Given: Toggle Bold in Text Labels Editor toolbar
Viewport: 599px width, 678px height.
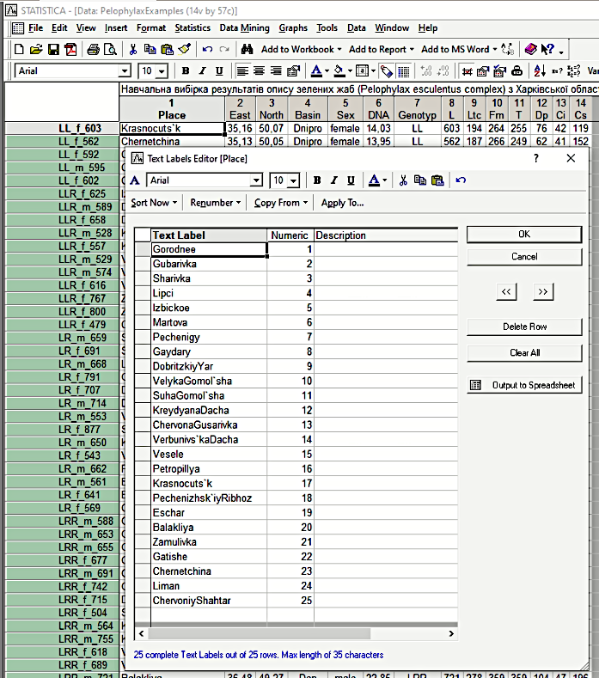Looking at the screenshot, I should [x=317, y=180].
